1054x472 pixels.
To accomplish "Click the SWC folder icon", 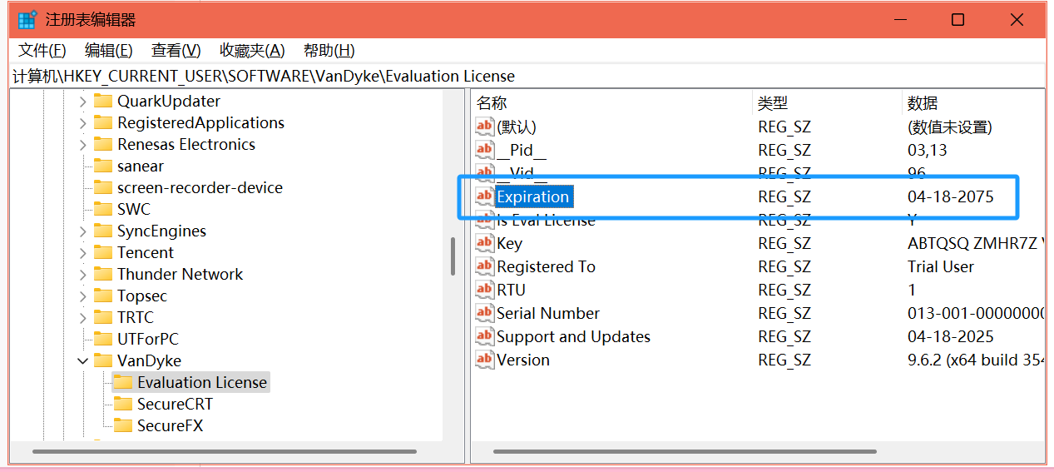I will tap(103, 209).
